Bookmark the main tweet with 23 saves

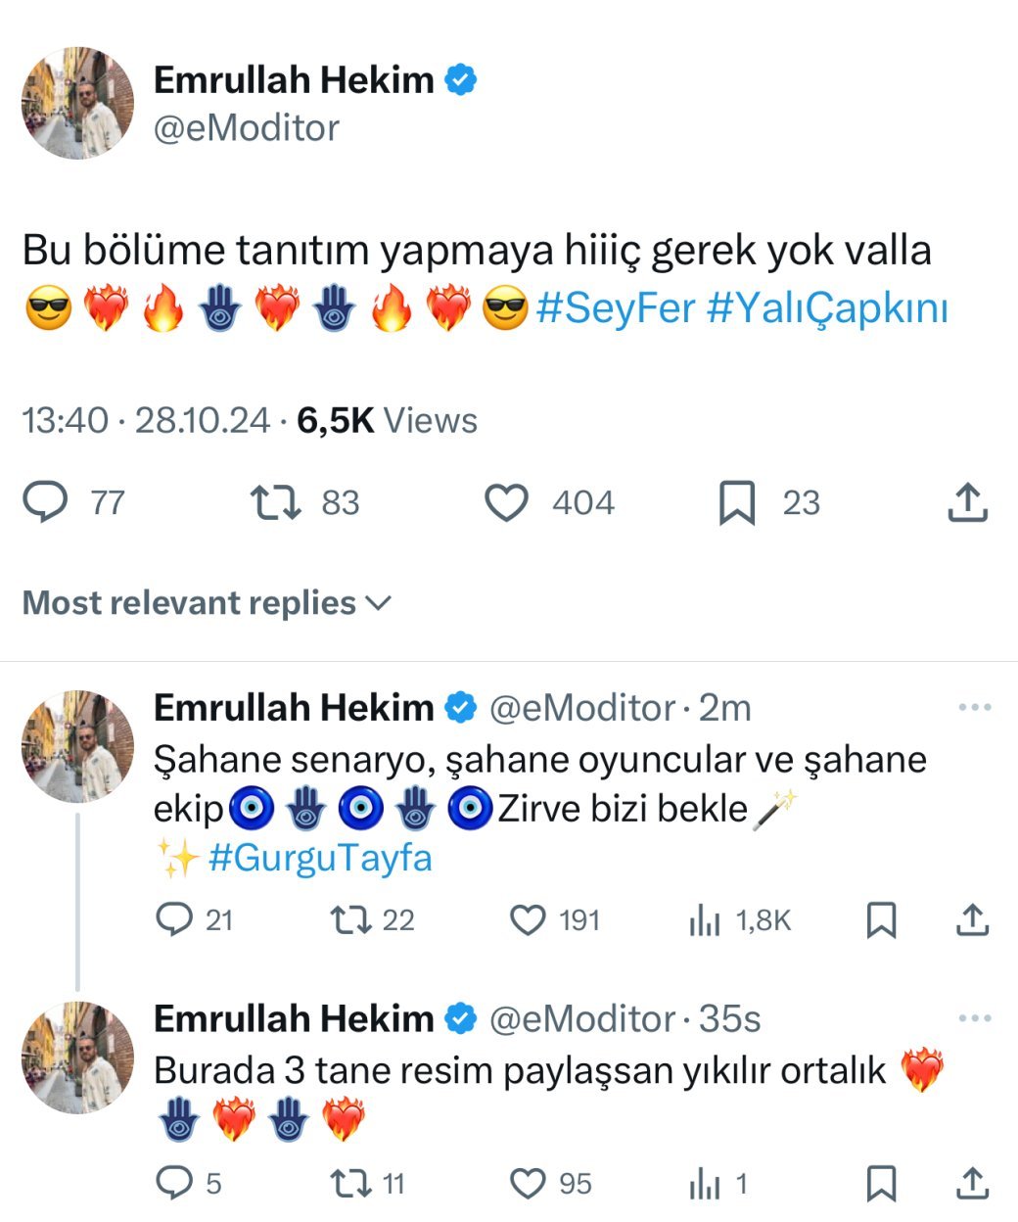[x=737, y=502]
